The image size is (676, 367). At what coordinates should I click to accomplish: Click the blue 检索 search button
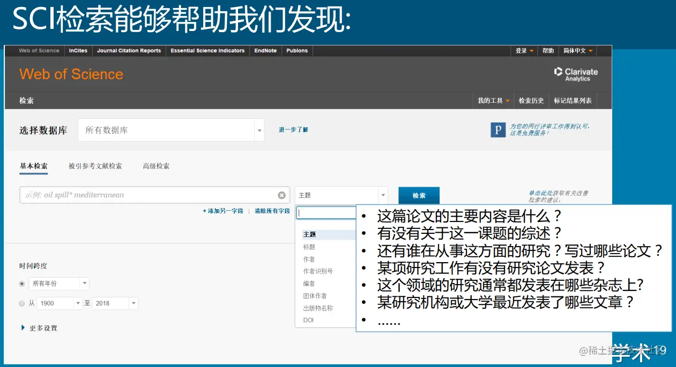(x=419, y=195)
